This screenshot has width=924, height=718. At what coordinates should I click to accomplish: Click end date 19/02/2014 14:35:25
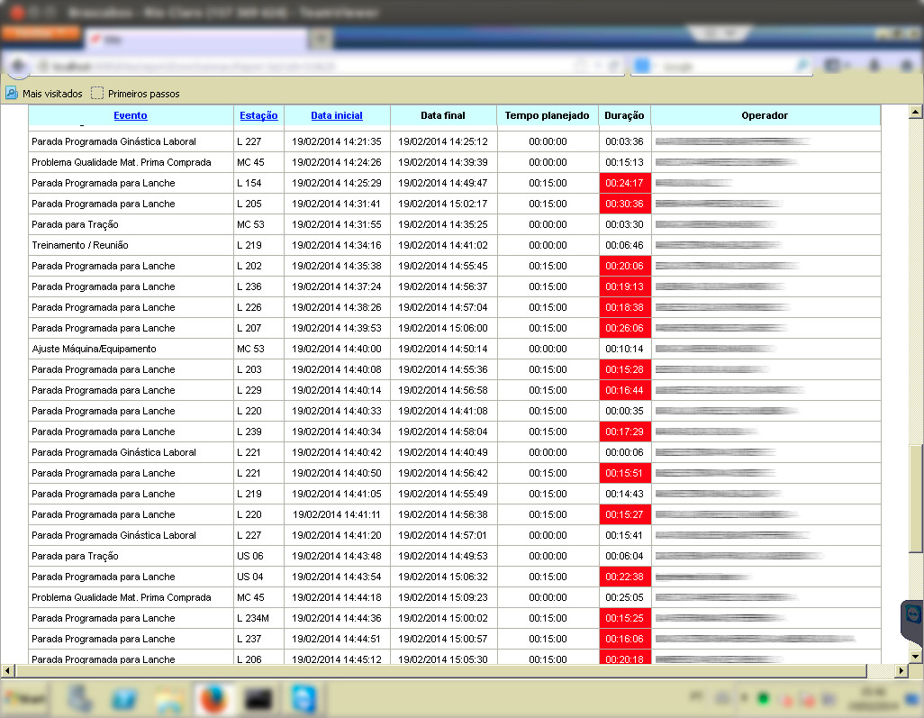[x=443, y=224]
